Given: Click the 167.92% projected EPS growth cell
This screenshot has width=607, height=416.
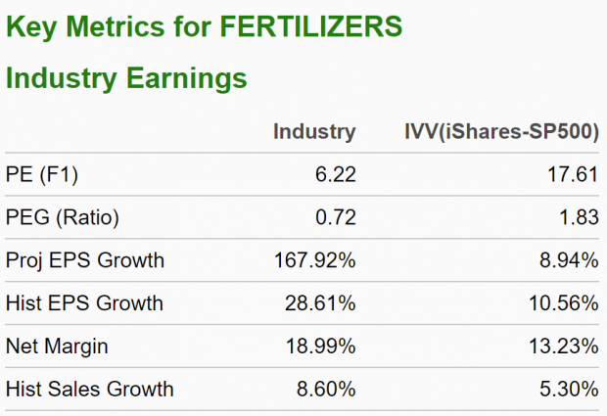Looking at the screenshot, I should click(317, 260).
